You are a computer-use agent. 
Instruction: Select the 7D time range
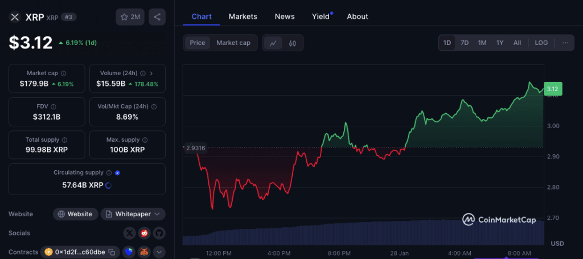coord(465,43)
